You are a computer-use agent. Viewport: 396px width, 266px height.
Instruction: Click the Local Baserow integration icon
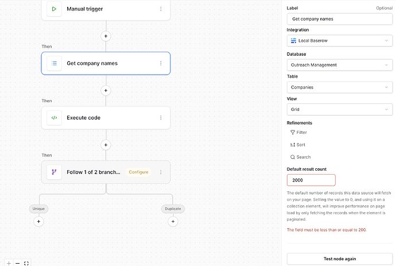[293, 41]
